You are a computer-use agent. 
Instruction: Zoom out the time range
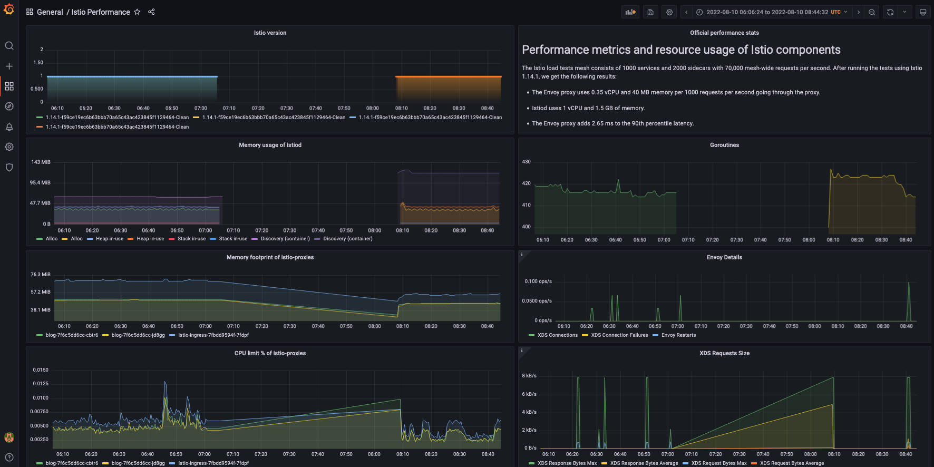(872, 12)
